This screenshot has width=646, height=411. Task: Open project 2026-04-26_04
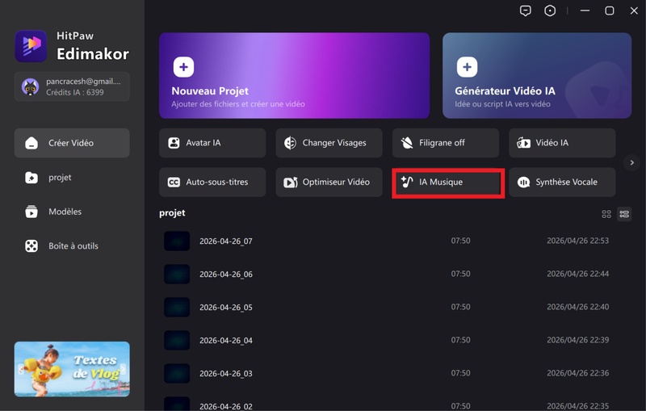pyautogui.click(x=395, y=340)
